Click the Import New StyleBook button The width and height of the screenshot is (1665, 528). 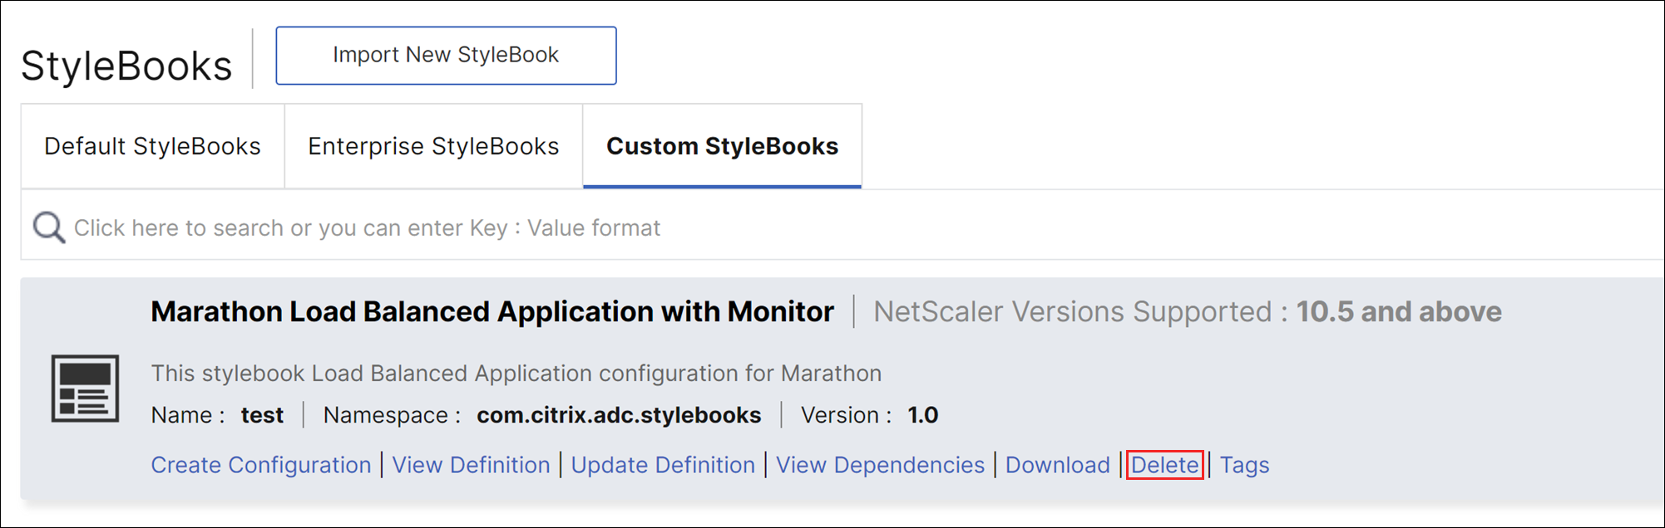[446, 56]
